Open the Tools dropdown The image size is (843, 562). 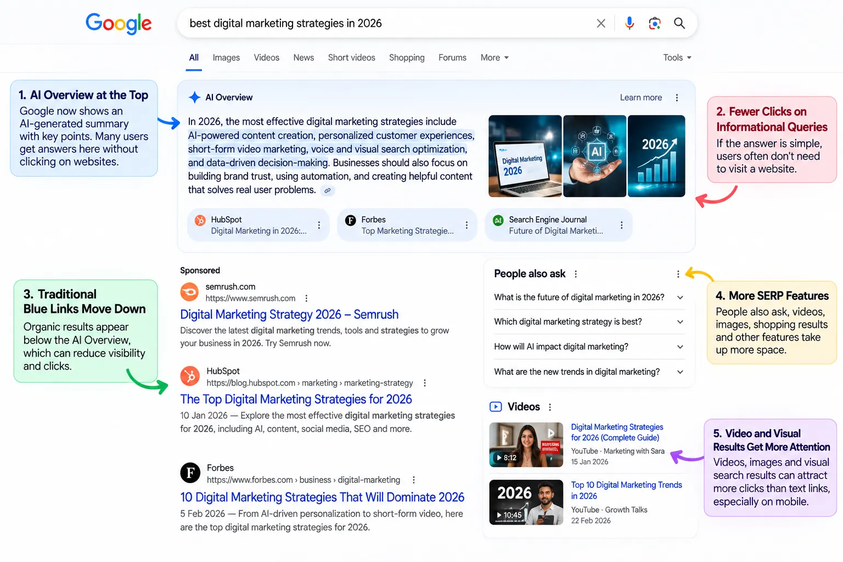(677, 58)
